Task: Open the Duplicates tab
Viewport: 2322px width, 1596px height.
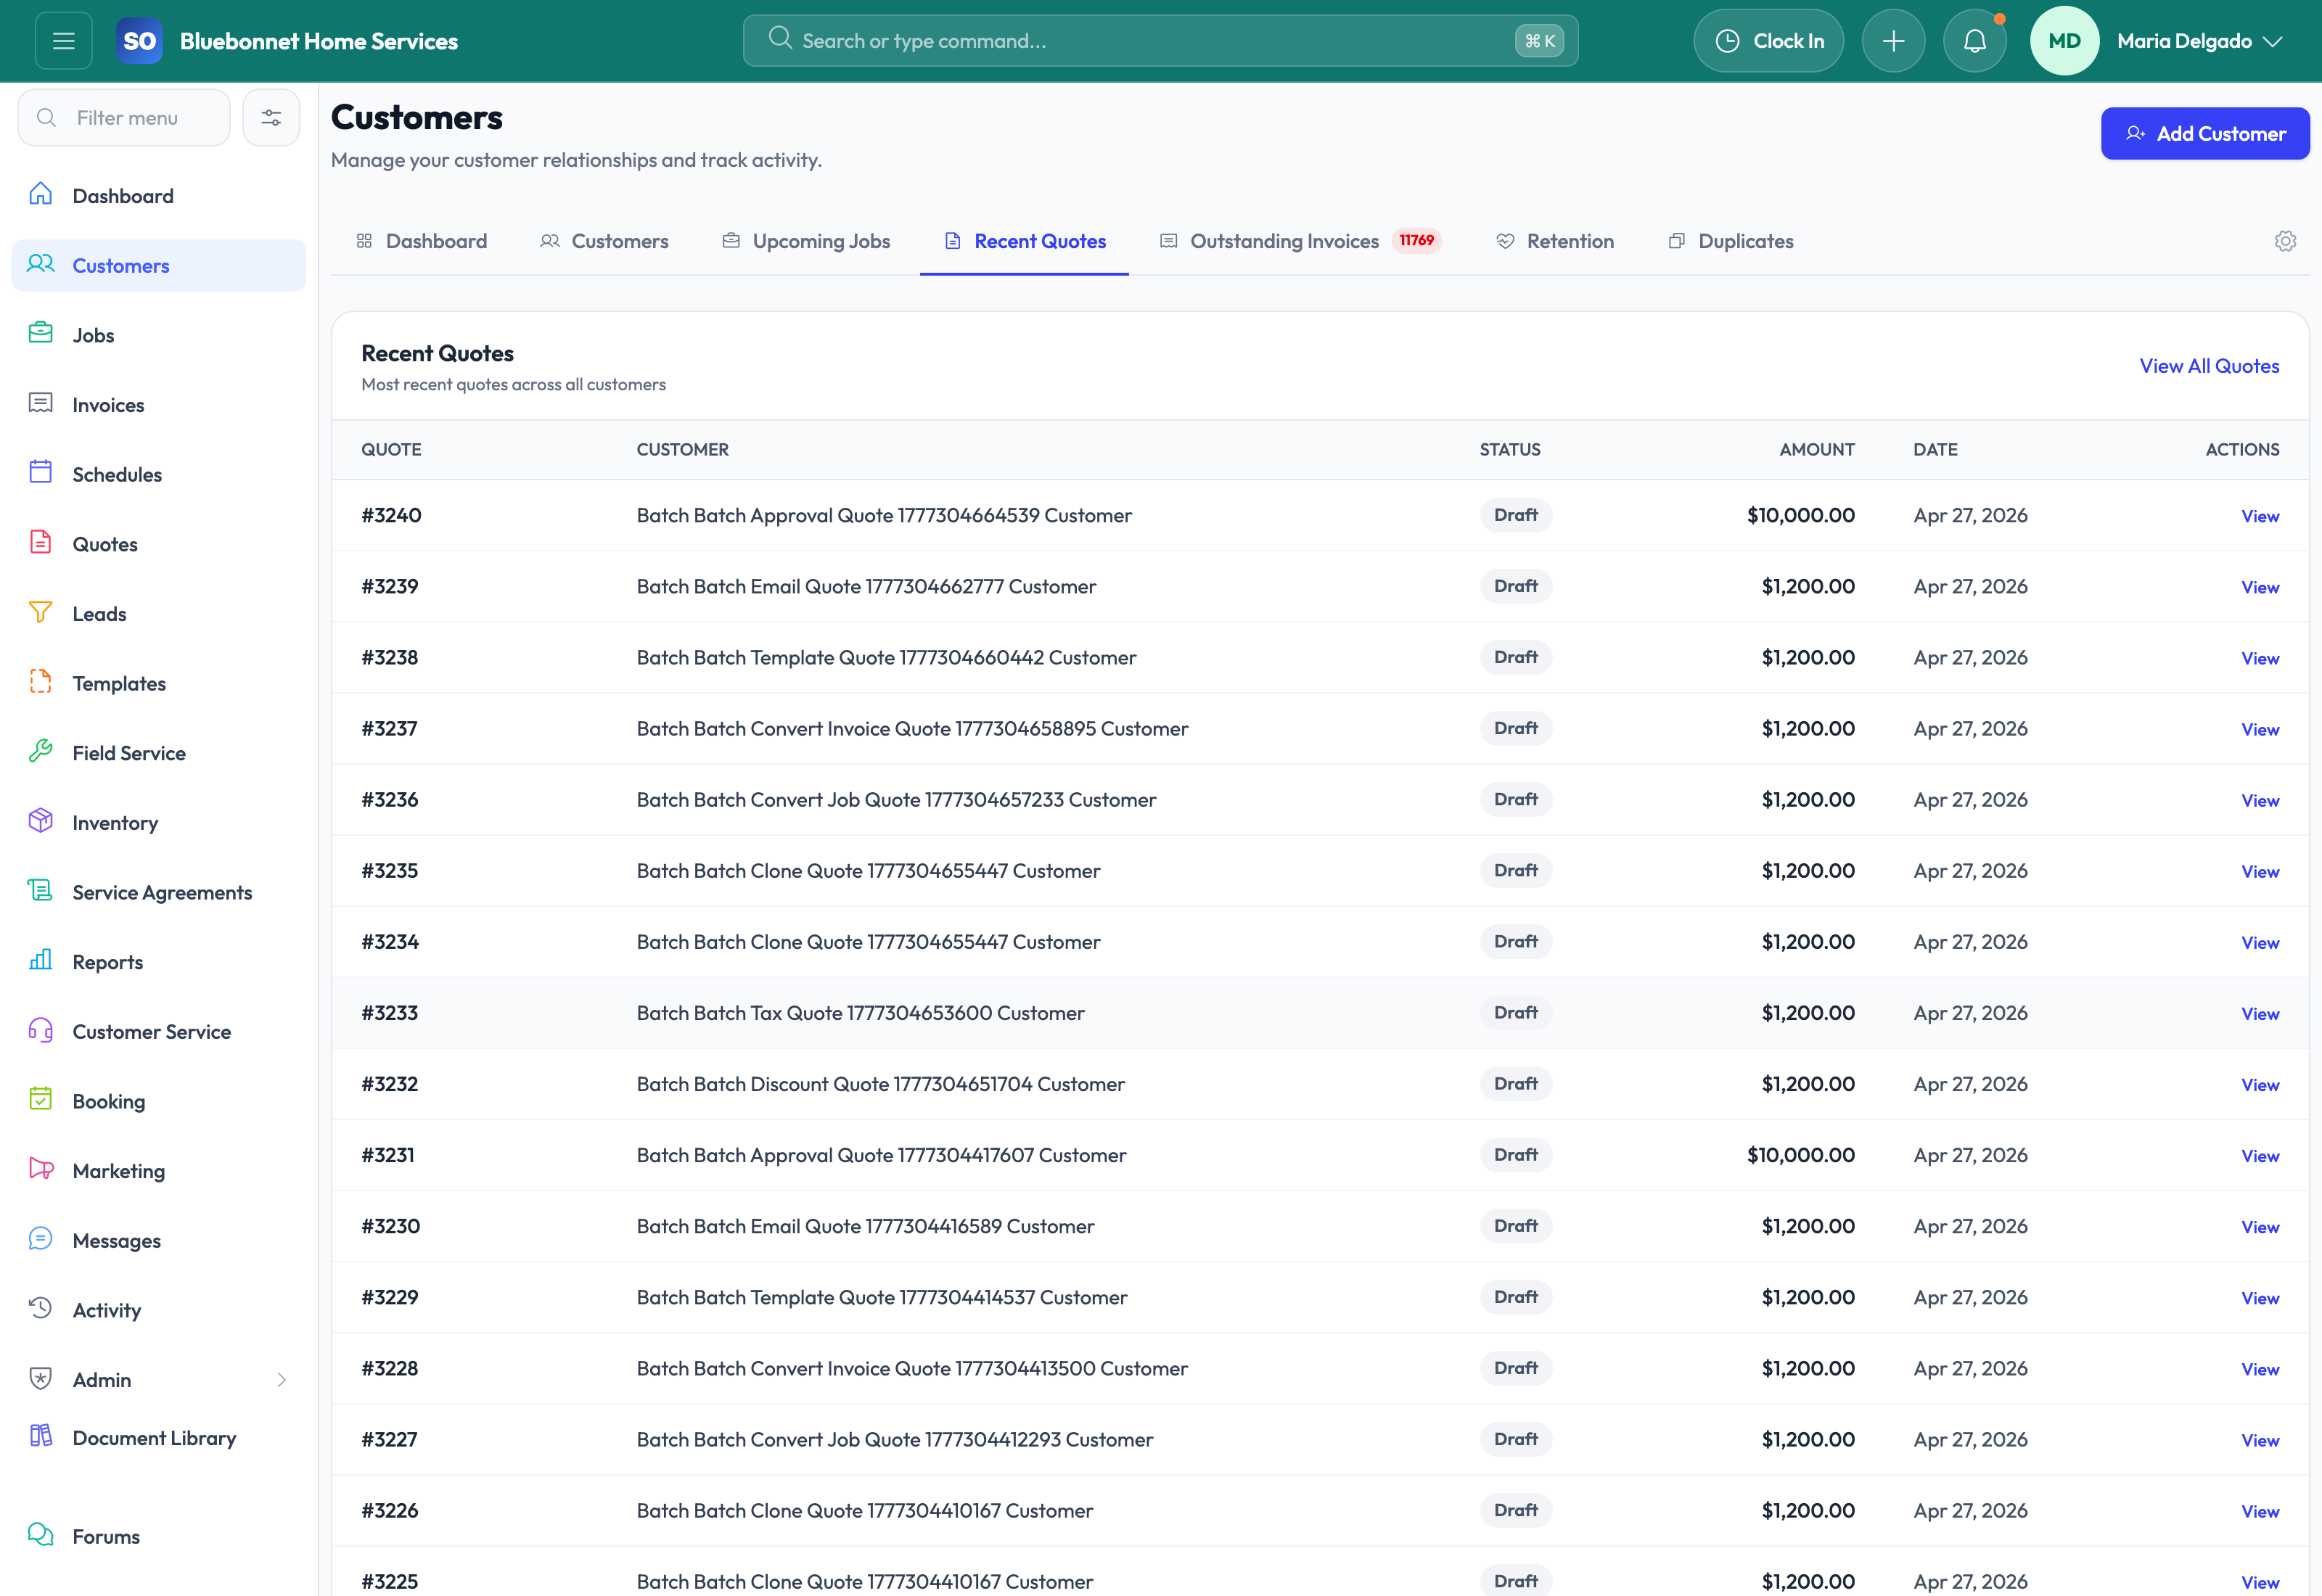Action: [x=1731, y=241]
